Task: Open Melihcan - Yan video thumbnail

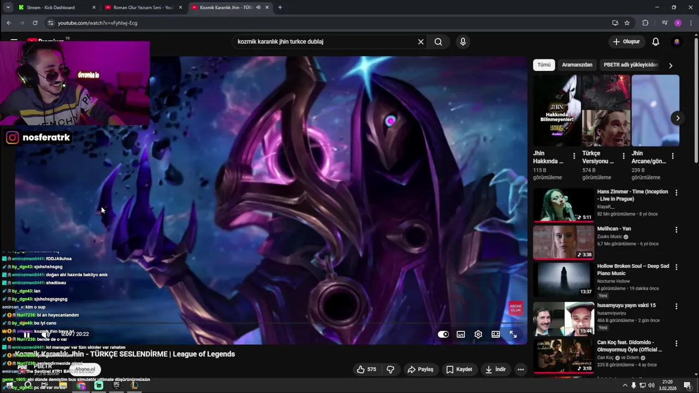Action: [x=563, y=242]
